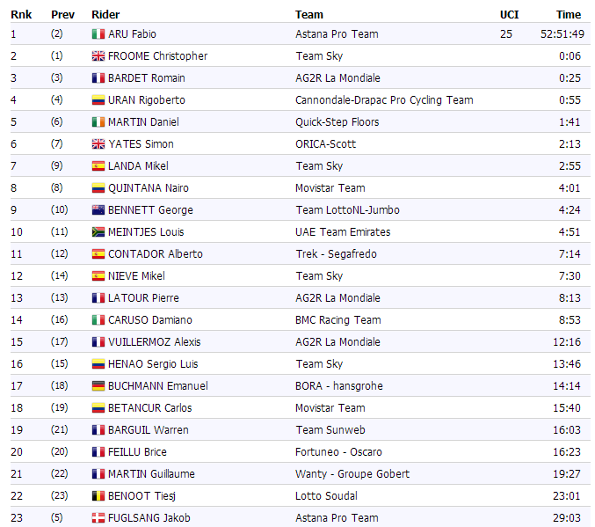Click the British flag next to FROOME Christopher
This screenshot has width=595, height=527.
click(x=98, y=56)
